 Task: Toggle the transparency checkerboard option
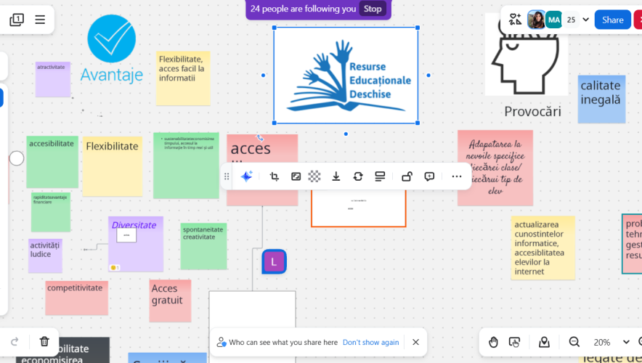tap(314, 176)
